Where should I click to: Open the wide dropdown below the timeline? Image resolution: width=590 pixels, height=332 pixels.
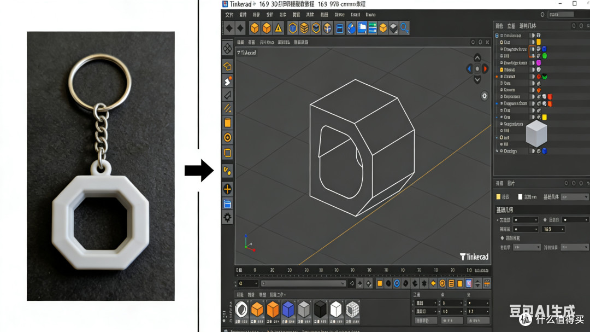click(x=303, y=283)
